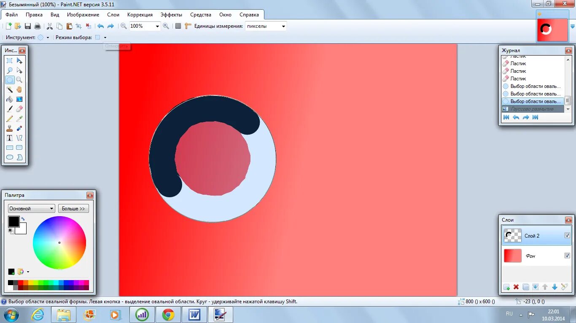Select the Paintbrush tool
Image resolution: width=576 pixels, height=323 pixels.
10,109
